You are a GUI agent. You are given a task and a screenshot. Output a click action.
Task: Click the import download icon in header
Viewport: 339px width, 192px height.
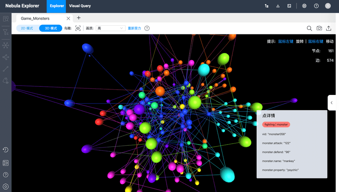tap(278, 6)
